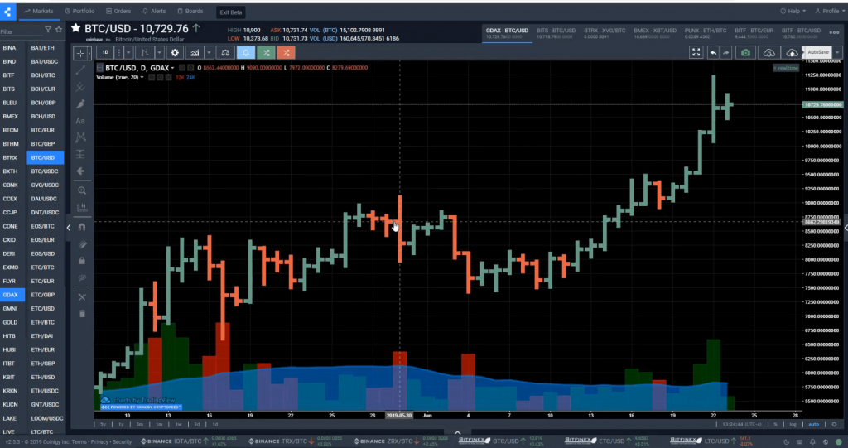
Task: Expand the AutoSave dropdown arrow
Action: (837, 52)
